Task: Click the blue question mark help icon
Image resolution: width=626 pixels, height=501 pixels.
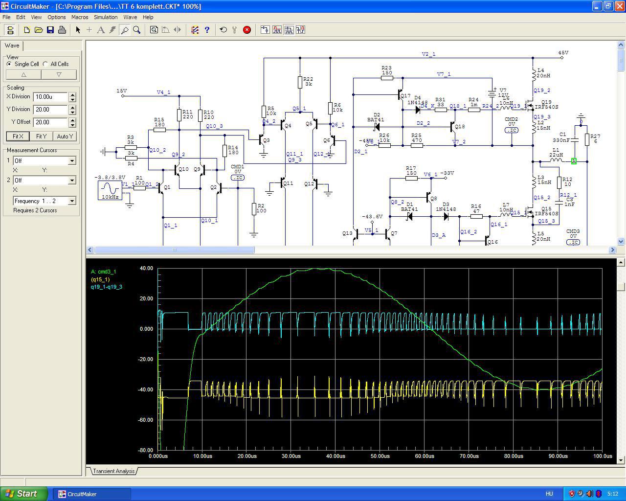Action: tap(207, 30)
